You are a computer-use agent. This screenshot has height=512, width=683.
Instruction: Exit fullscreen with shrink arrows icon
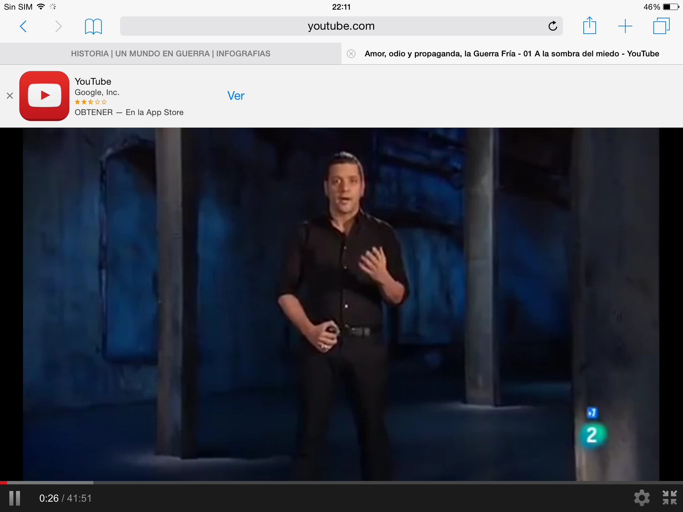pyautogui.click(x=670, y=498)
